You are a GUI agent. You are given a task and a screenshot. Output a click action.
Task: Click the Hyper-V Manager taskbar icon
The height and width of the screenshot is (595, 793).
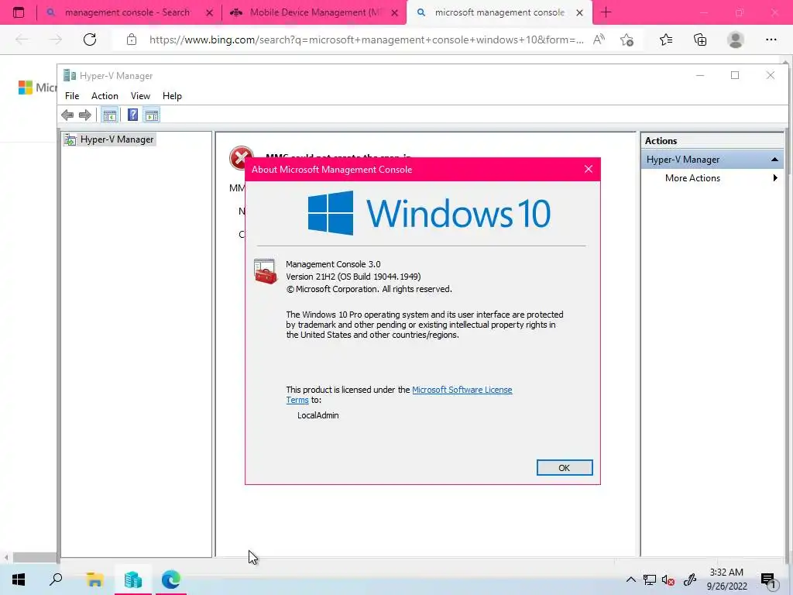pyautogui.click(x=133, y=580)
